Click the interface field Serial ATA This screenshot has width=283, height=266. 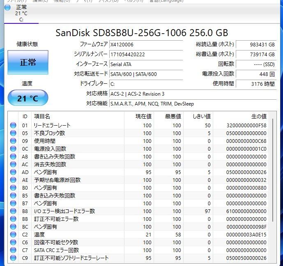pyautogui.click(x=146, y=64)
